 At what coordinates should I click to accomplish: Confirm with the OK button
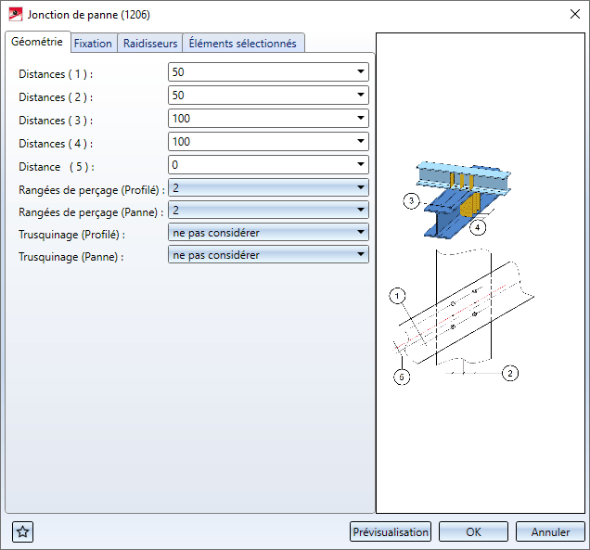[473, 531]
